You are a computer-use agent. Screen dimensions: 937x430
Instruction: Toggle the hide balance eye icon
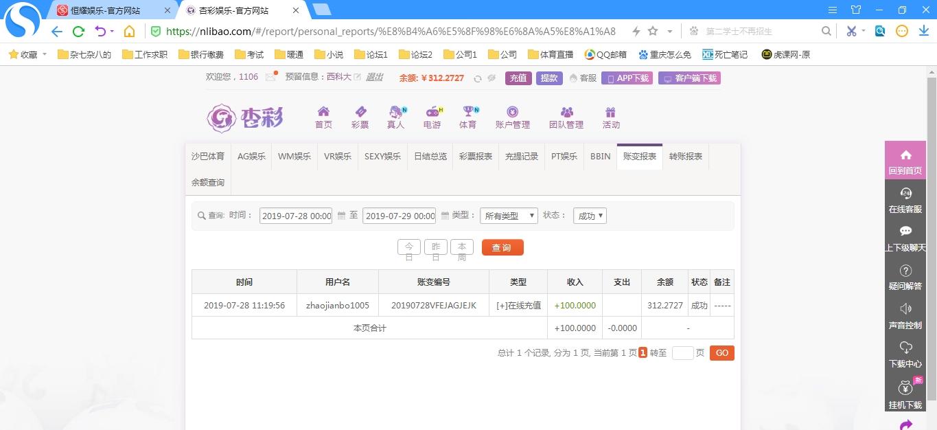[x=491, y=78]
